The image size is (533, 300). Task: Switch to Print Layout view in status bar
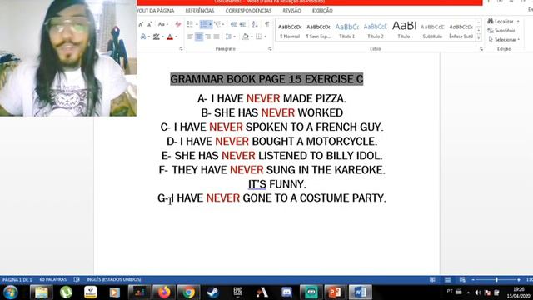coord(447,279)
